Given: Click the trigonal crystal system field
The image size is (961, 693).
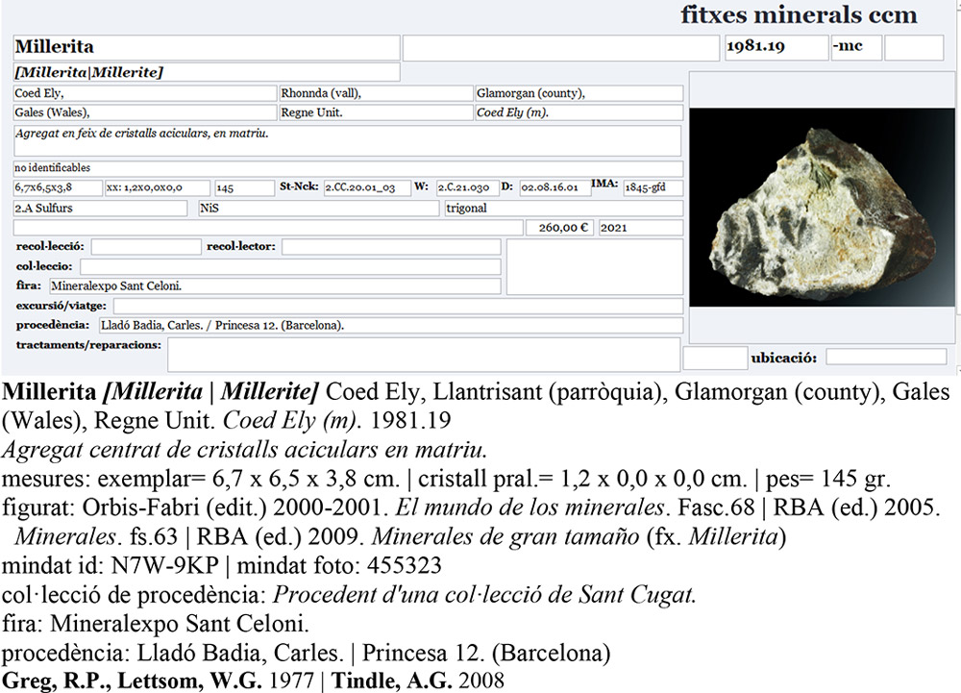Looking at the screenshot, I should tap(564, 209).
